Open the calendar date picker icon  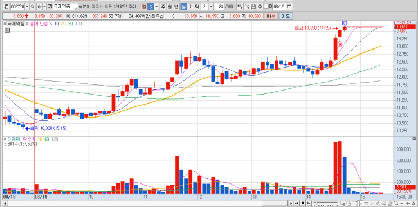point(290,7)
